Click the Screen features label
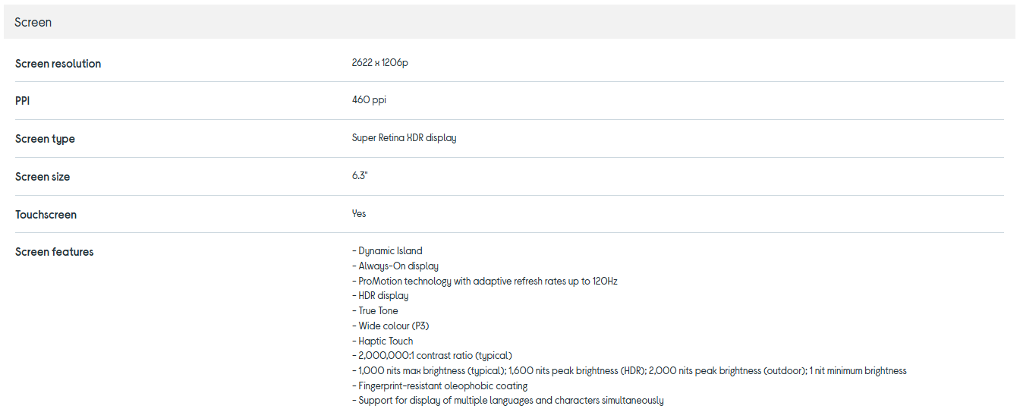Image resolution: width=1020 pixels, height=409 pixels. coord(55,252)
